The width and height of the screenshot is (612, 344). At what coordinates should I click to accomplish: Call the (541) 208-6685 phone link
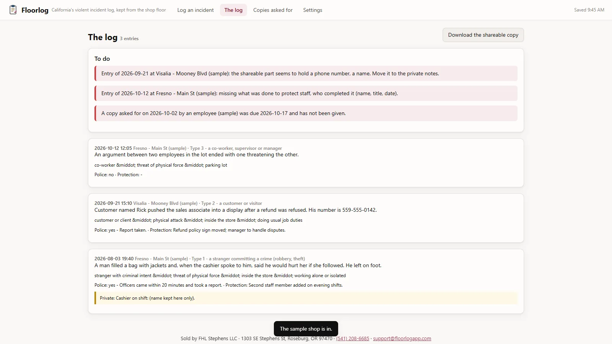click(x=353, y=339)
